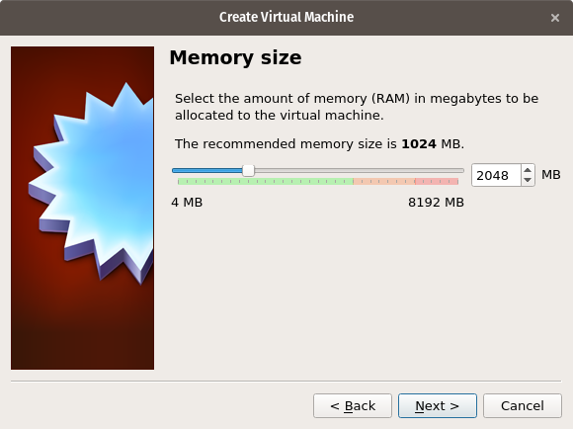Click the memory size slider handle

pyautogui.click(x=249, y=170)
